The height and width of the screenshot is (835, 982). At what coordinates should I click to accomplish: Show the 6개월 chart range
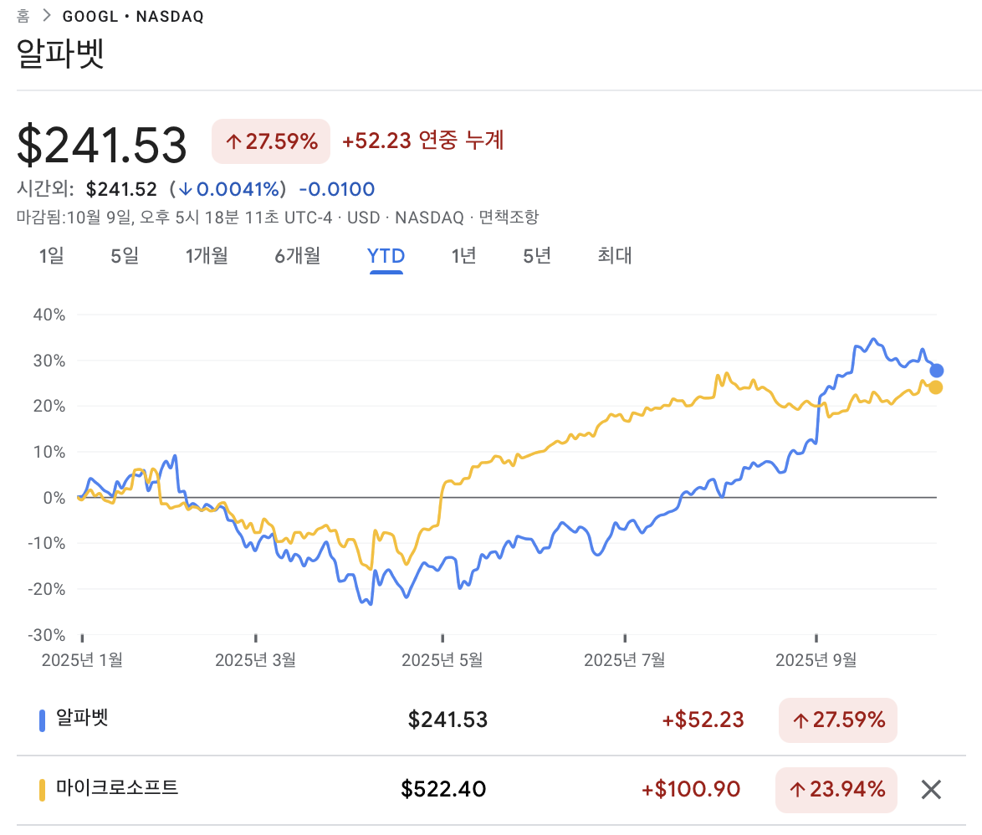(298, 256)
